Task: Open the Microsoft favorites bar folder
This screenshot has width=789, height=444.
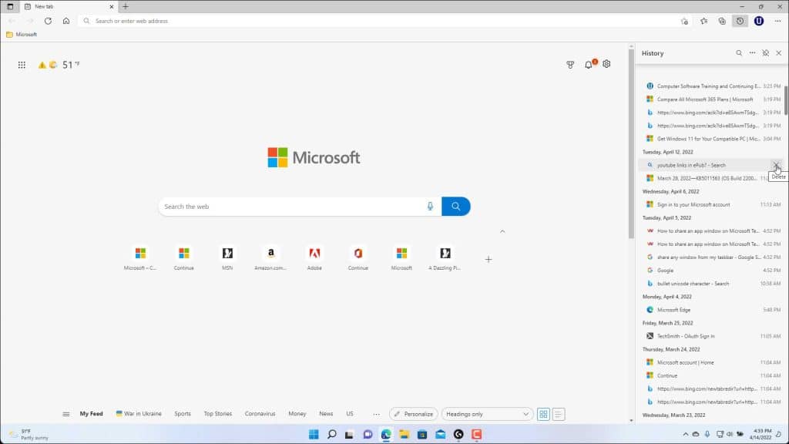Action: click(x=22, y=35)
